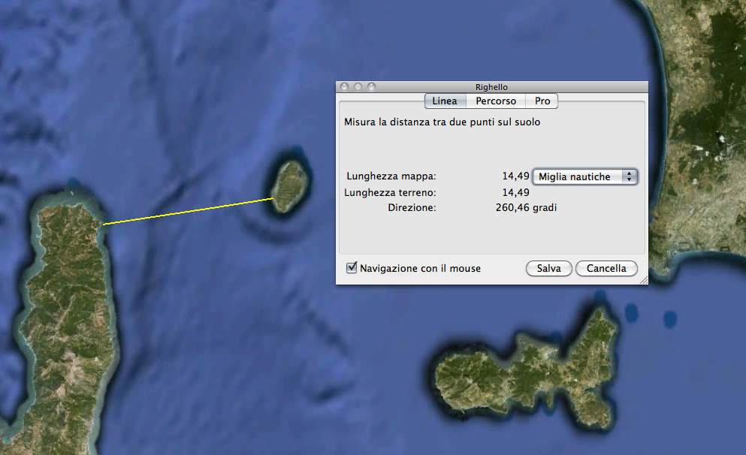The image size is (746, 455).
Task: Switch to the Linea tab
Action: pos(445,101)
